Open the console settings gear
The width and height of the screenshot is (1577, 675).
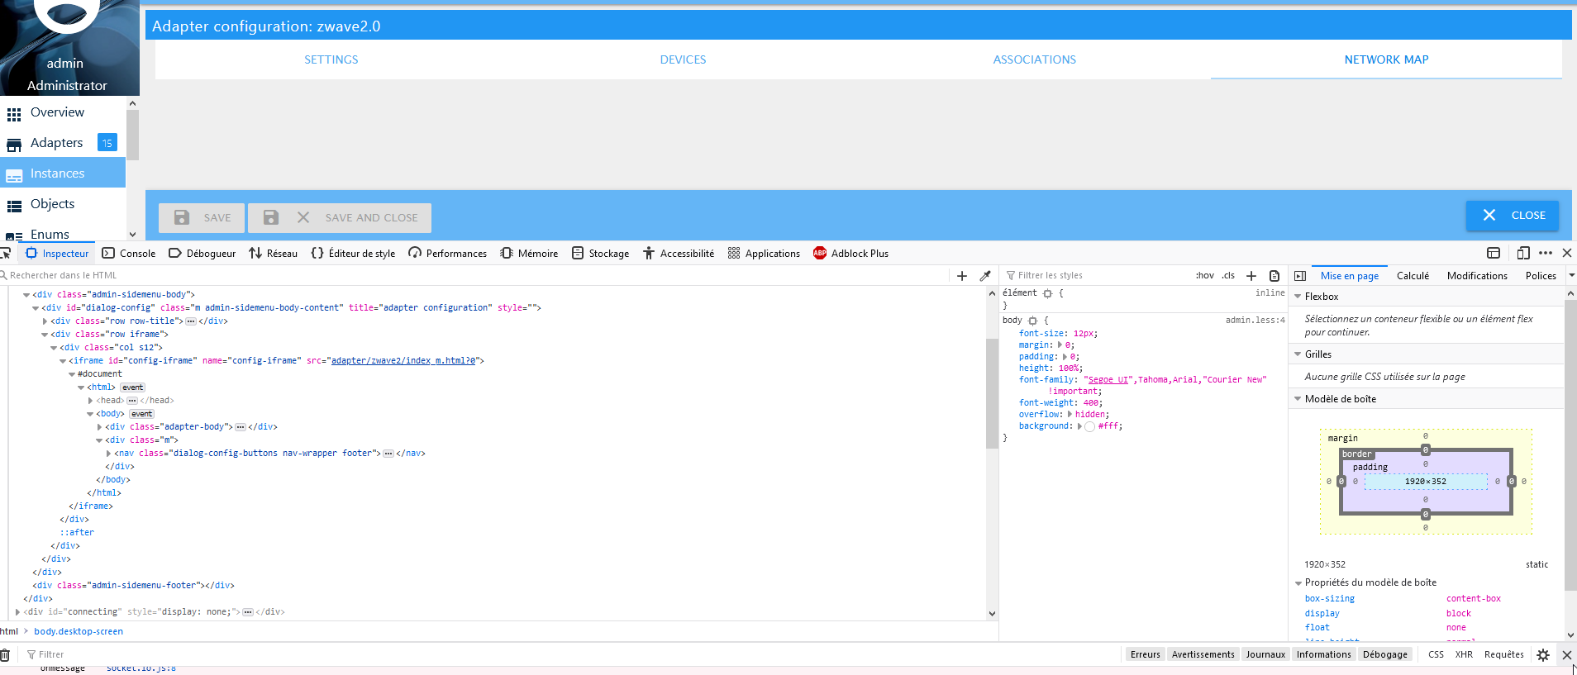pos(1543,654)
